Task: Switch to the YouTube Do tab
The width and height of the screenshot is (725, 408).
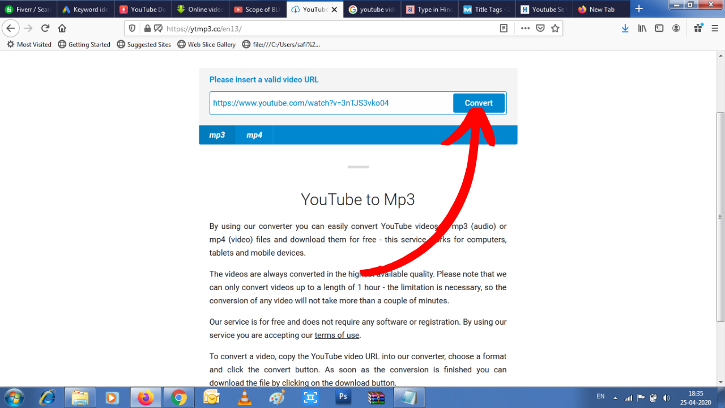Action: click(143, 9)
